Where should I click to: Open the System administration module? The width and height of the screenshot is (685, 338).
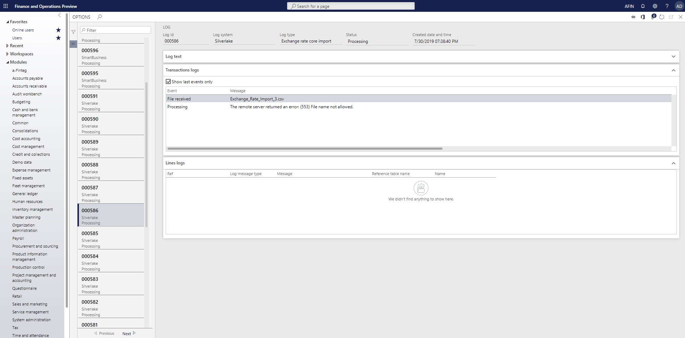pos(31,320)
